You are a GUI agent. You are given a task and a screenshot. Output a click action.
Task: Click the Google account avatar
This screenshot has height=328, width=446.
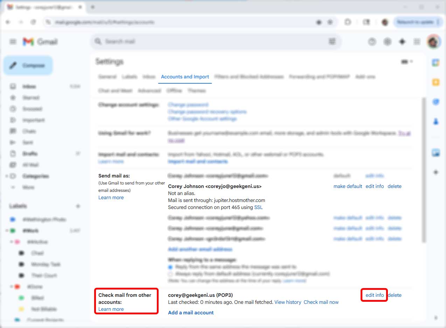coord(433,42)
